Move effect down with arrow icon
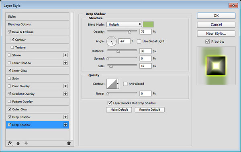The image size is (241, 152). (x=26, y=143)
